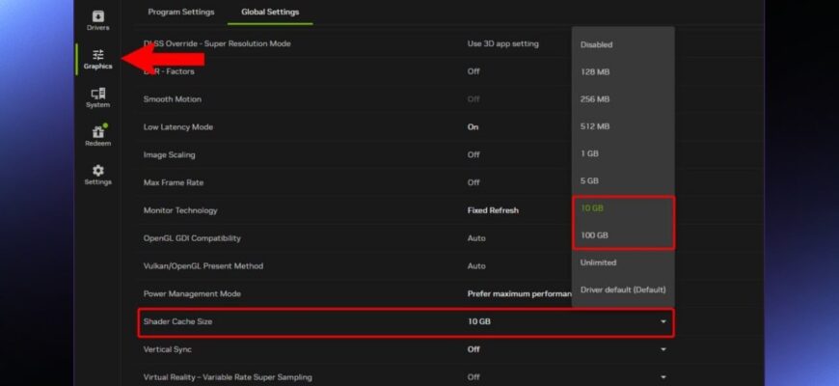Click Auto value for OpenGL GDI Compatibility
Screen dimensions: 839x386
tap(476, 238)
